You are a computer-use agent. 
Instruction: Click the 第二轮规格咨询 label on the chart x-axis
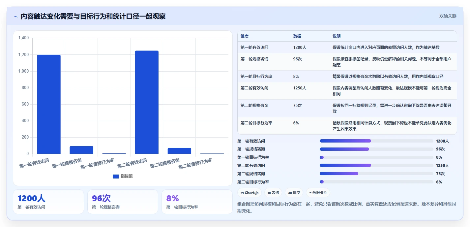[x=165, y=163]
